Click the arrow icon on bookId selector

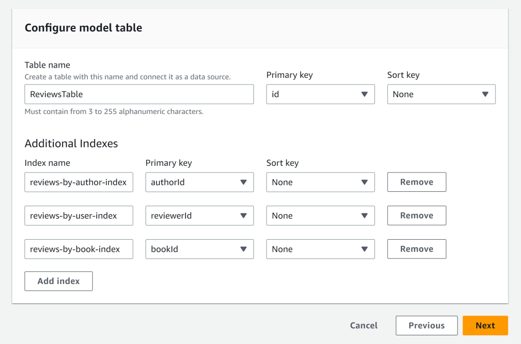(243, 249)
